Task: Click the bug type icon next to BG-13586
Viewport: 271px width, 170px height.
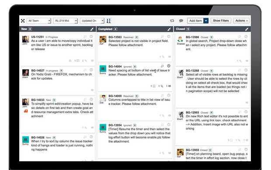Action: point(212,37)
